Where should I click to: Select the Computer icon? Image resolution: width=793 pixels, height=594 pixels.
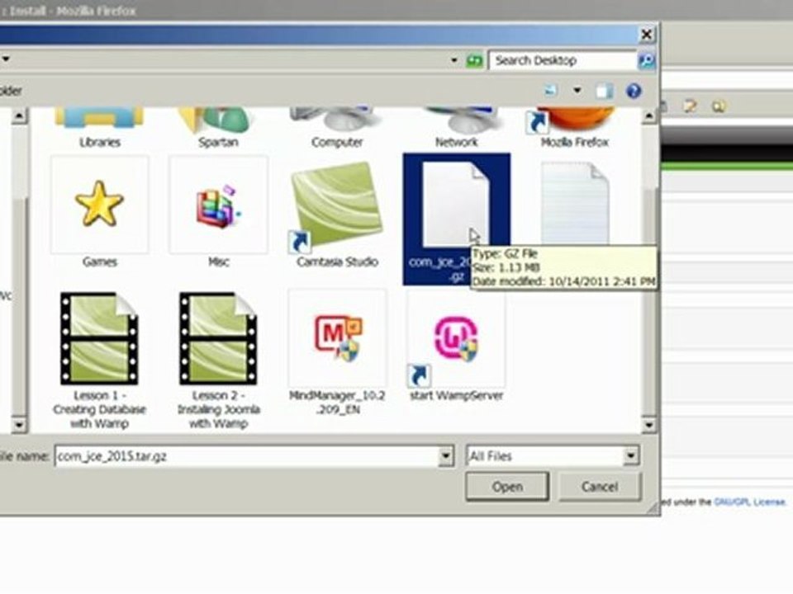point(337,119)
